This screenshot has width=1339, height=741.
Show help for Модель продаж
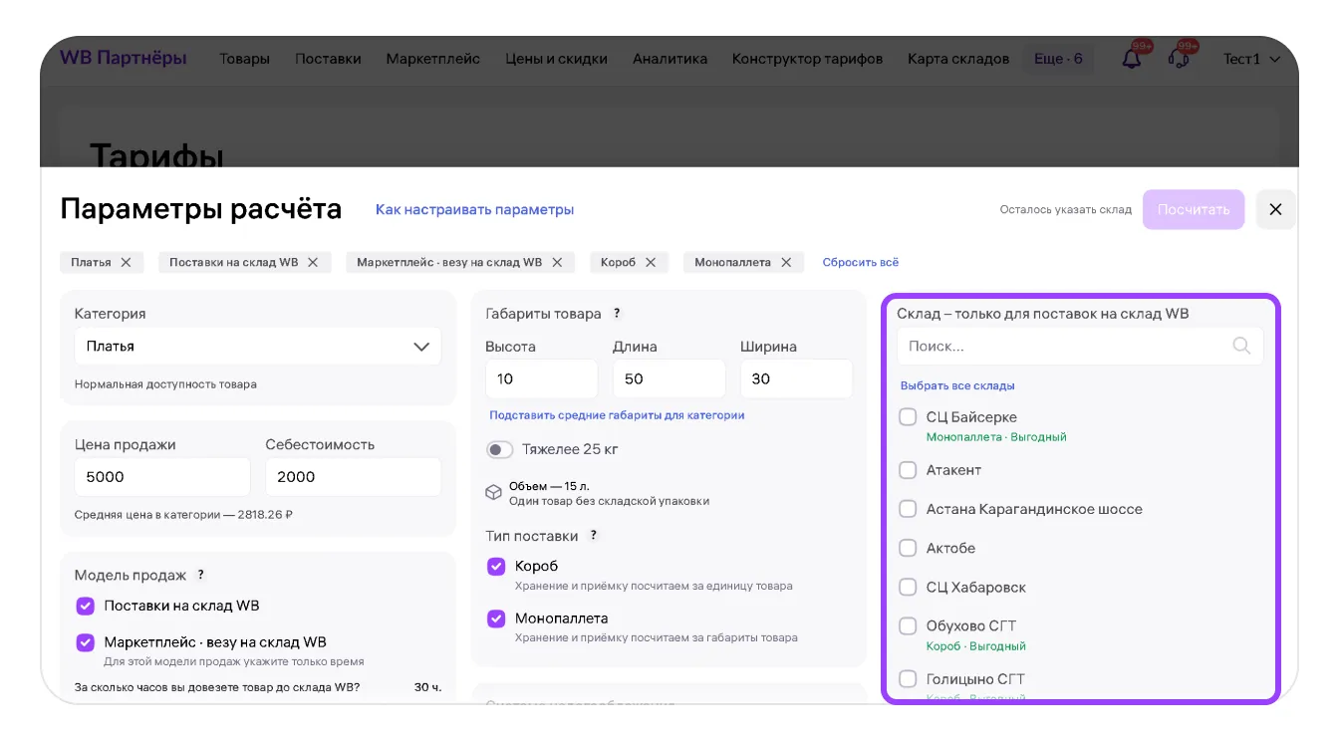[200, 575]
